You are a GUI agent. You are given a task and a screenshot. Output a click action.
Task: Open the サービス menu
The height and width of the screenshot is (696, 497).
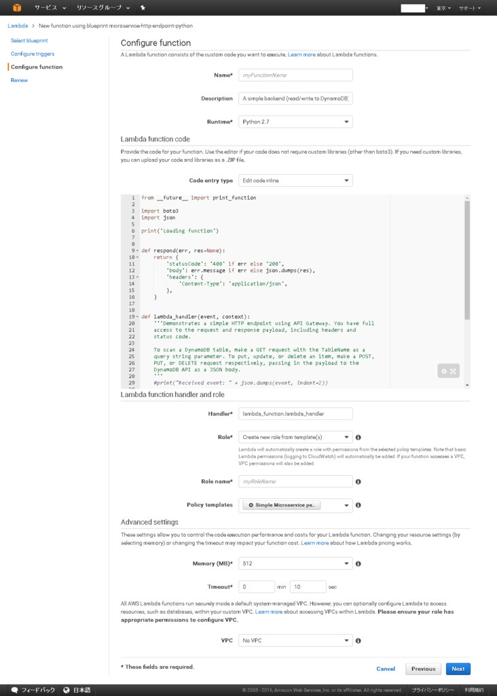pos(50,7)
